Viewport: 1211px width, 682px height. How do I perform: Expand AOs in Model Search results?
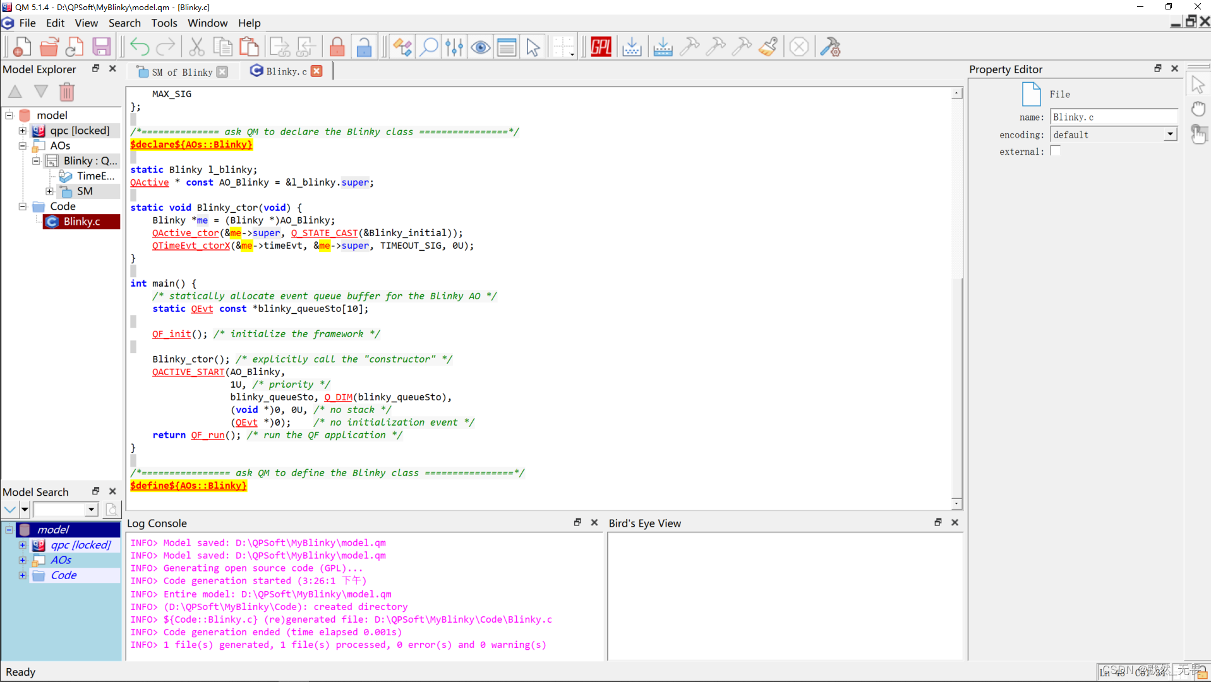pyautogui.click(x=23, y=560)
